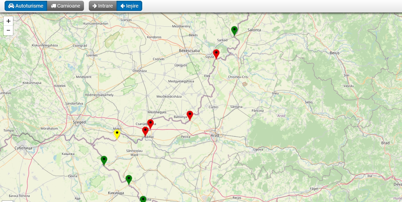
Task: Click the green marker near Salonta
Action: [234, 31]
